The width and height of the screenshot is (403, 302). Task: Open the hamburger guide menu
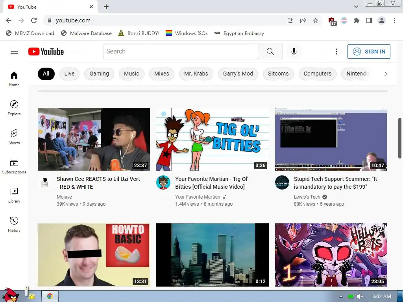click(x=14, y=52)
